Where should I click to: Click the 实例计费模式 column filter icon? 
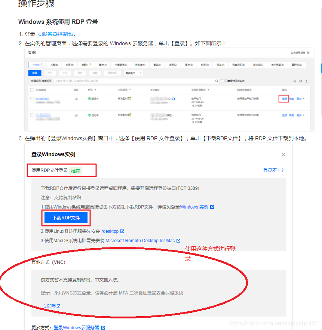pyautogui.click(x=208, y=90)
